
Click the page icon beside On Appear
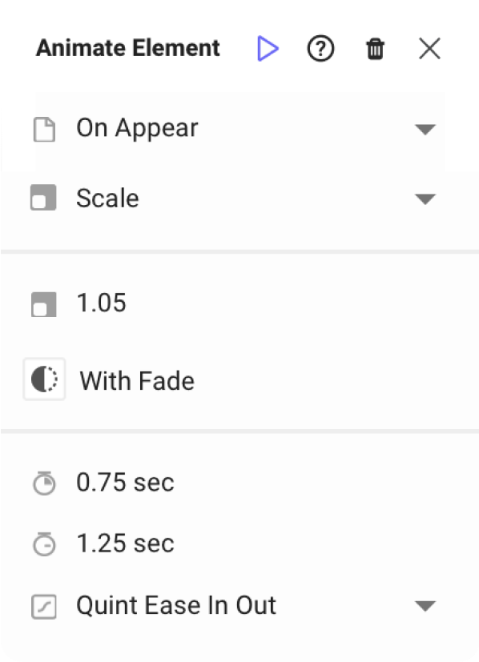pos(44,129)
